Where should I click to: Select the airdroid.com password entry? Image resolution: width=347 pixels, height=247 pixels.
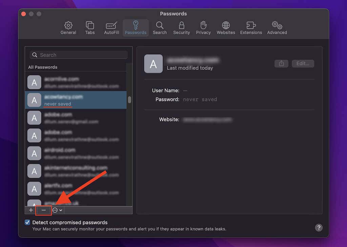click(x=76, y=153)
